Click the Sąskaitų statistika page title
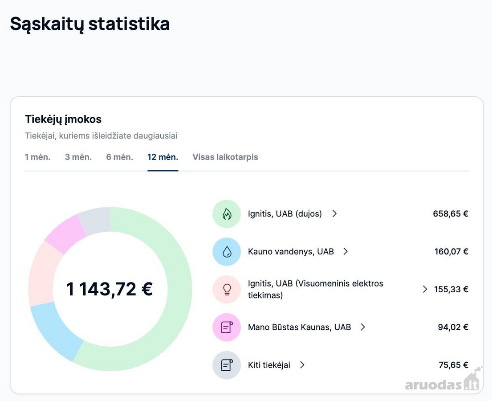The height and width of the screenshot is (401, 492). click(x=90, y=24)
